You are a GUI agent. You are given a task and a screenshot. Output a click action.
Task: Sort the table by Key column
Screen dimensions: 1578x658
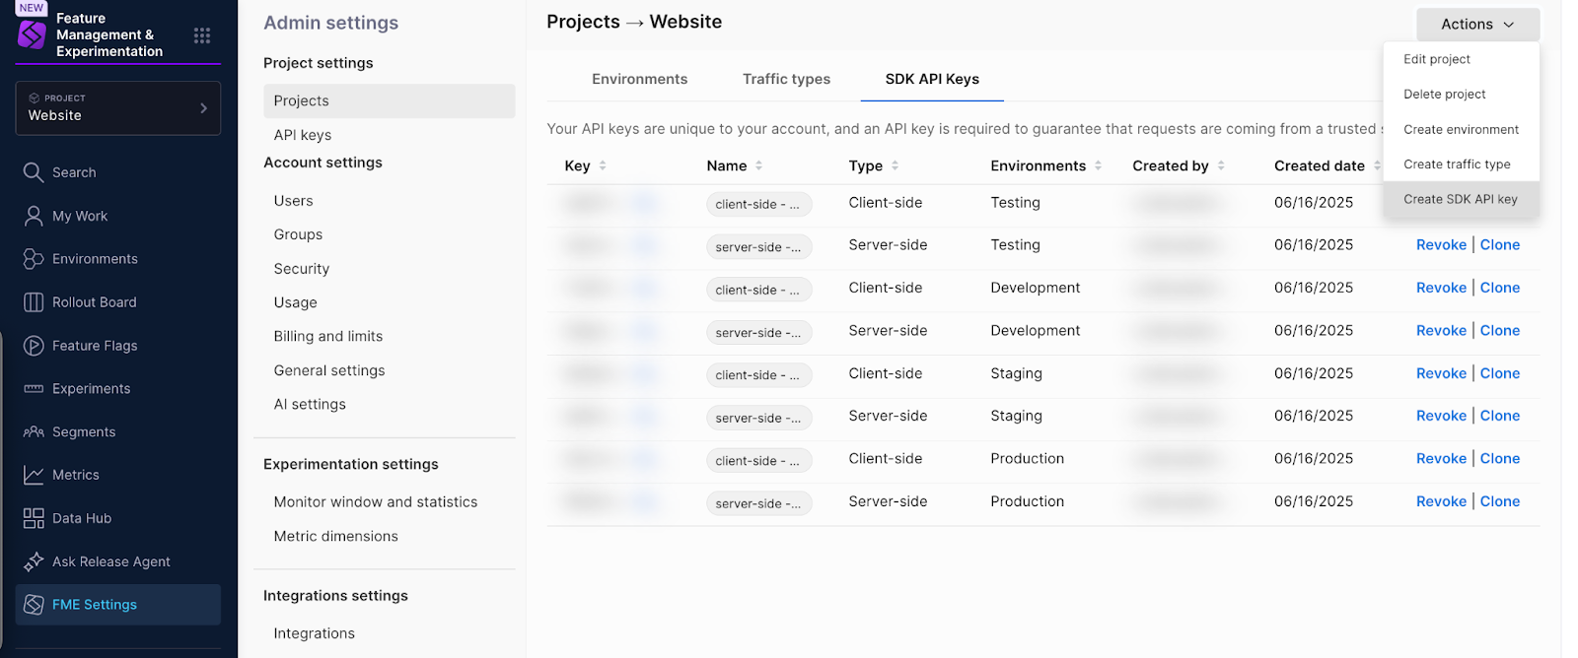pos(603,165)
